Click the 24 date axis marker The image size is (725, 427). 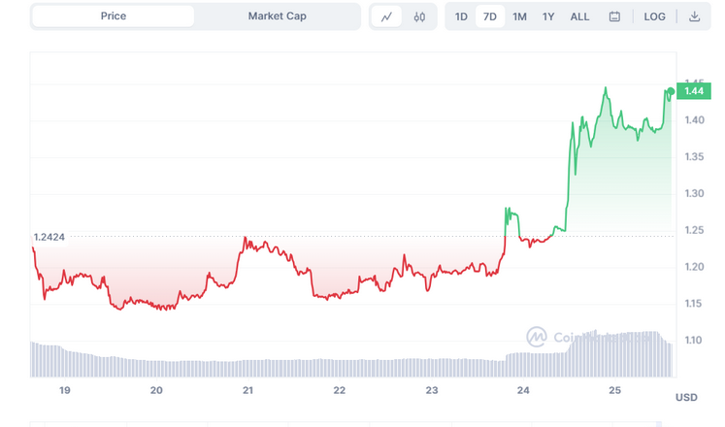(523, 390)
